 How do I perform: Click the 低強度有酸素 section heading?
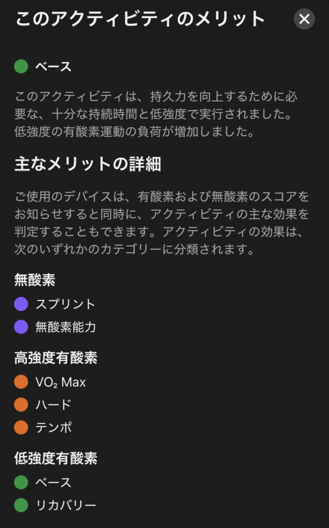pyautogui.click(x=56, y=458)
